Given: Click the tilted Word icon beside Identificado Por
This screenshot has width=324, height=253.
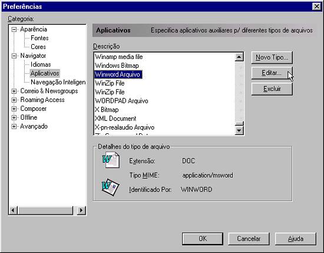Looking at the screenshot, I should point(110,188).
